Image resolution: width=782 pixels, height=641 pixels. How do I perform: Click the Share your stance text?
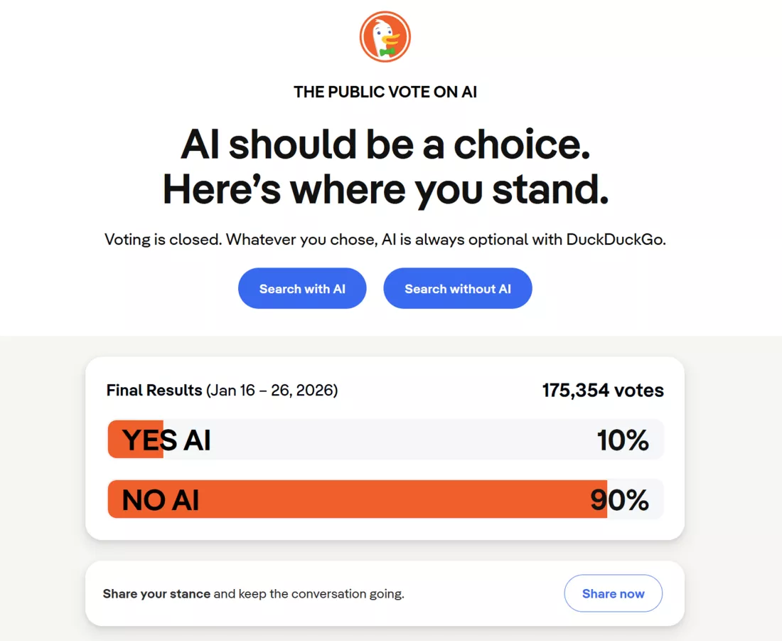tap(156, 593)
